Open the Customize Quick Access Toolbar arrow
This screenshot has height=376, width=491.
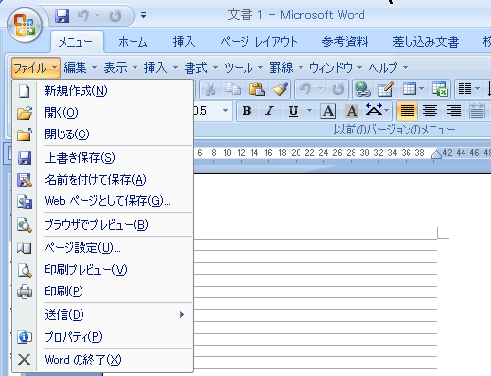click(143, 15)
